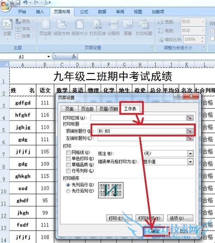Select Over then down (先行后列) radio

[x=68, y=191]
